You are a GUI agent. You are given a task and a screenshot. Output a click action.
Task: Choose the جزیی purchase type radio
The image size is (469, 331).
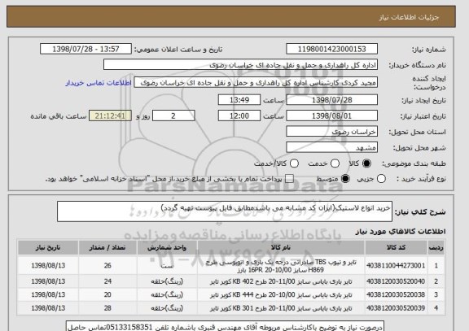coord(381,179)
